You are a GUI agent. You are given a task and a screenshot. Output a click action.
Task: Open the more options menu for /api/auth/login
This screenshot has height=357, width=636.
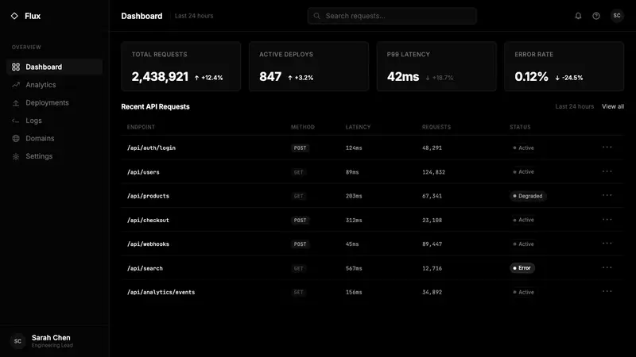point(607,148)
